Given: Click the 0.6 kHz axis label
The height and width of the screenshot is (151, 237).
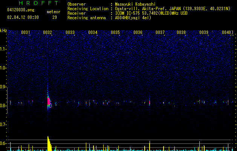Looking at the screenshot, I should click(3, 143).
